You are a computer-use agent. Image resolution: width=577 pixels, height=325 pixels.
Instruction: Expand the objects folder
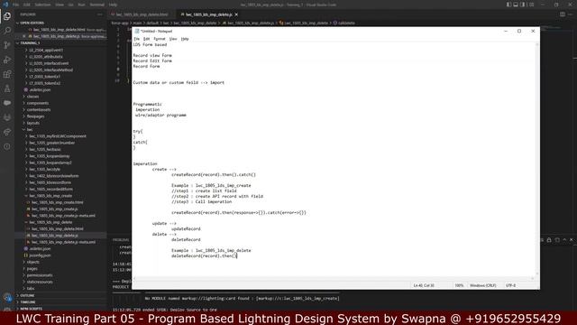pos(33,262)
